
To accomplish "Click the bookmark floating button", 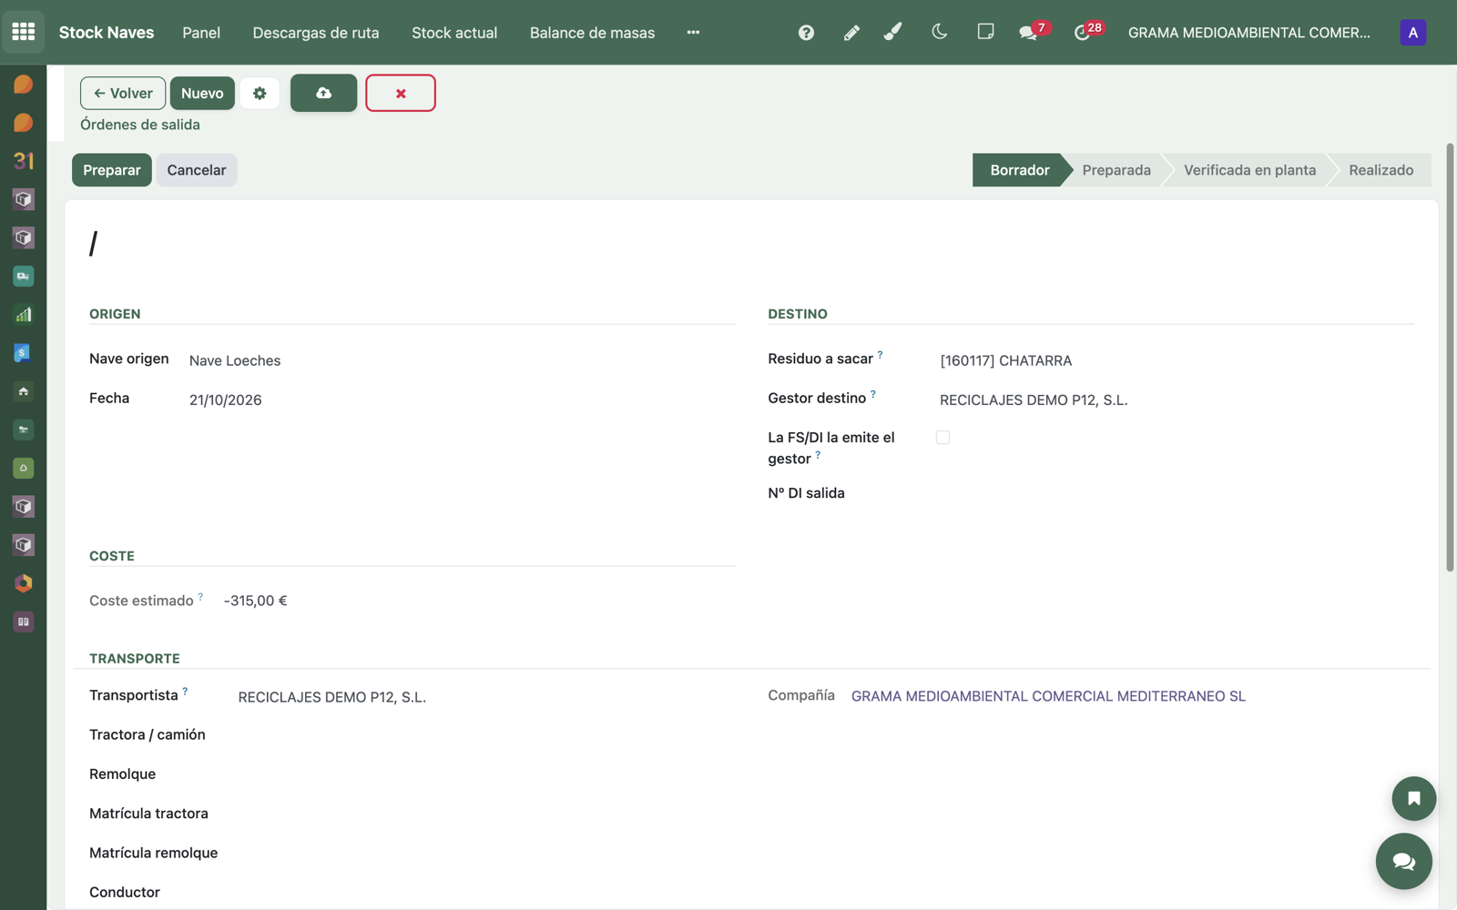I will click(x=1414, y=798).
